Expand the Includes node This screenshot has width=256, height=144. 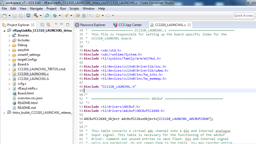[9, 40]
